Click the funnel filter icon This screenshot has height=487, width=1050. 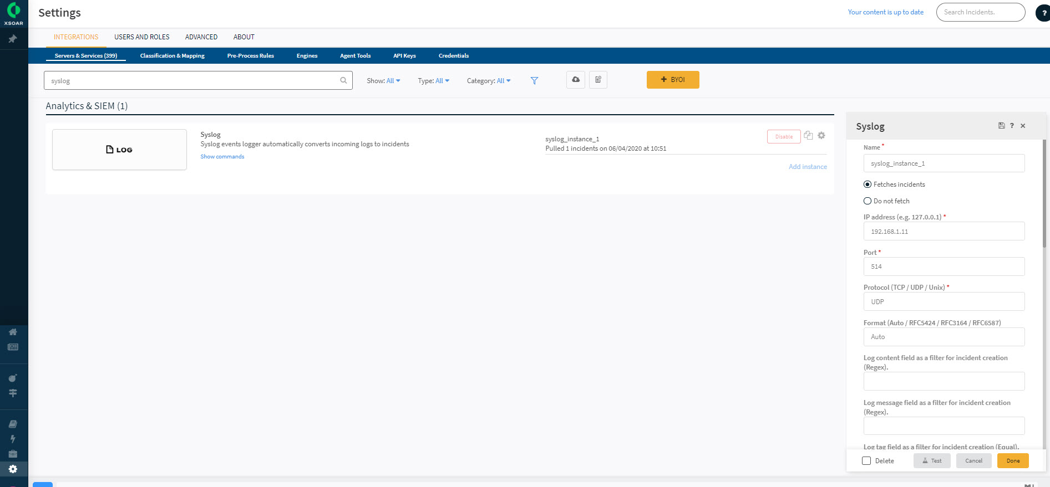click(534, 81)
